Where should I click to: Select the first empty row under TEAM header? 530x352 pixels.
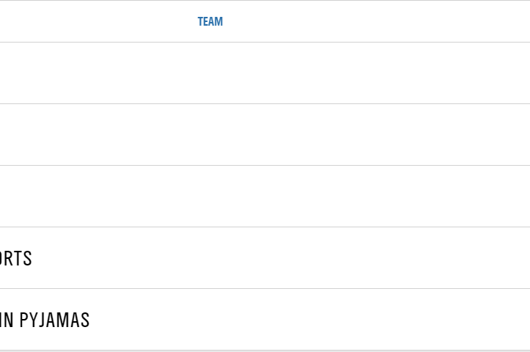click(265, 73)
